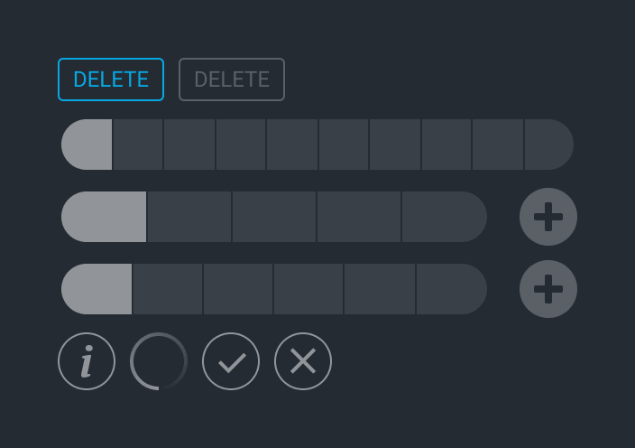Select eighth segment of ten-segment bar

[446, 145]
